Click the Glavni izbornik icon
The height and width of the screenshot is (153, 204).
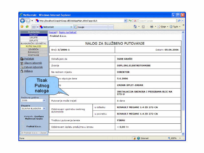22,63
